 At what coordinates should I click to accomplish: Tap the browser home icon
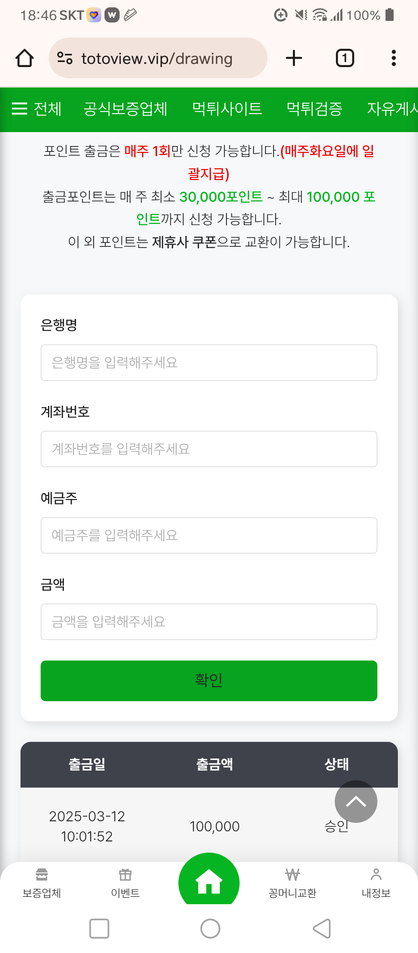click(x=24, y=58)
